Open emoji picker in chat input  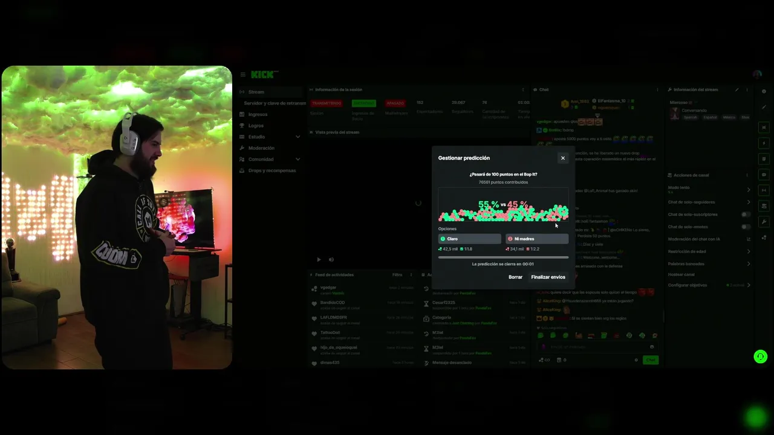tap(652, 347)
